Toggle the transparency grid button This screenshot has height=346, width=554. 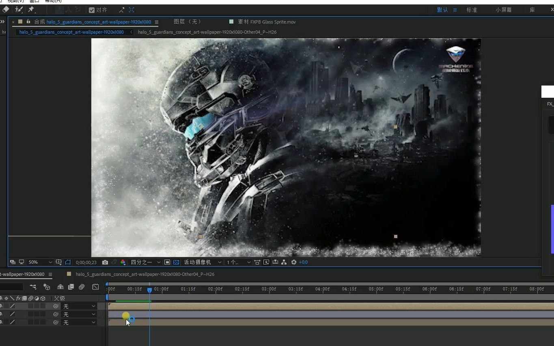coord(176,262)
